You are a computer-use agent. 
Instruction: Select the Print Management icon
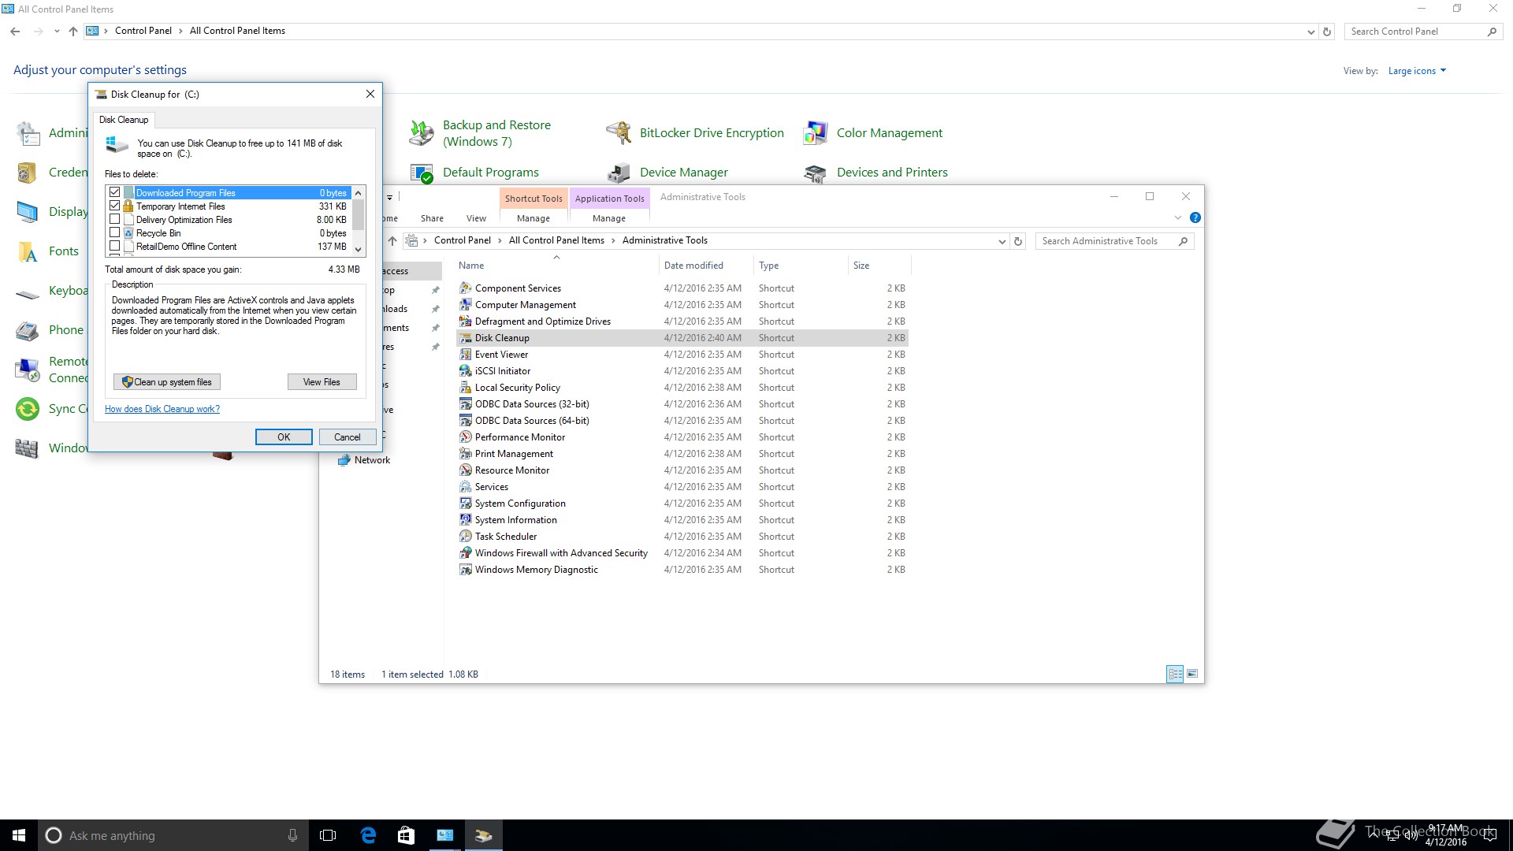point(466,454)
